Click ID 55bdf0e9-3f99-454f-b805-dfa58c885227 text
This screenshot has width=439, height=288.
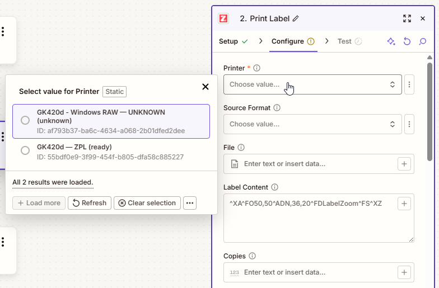pos(110,157)
